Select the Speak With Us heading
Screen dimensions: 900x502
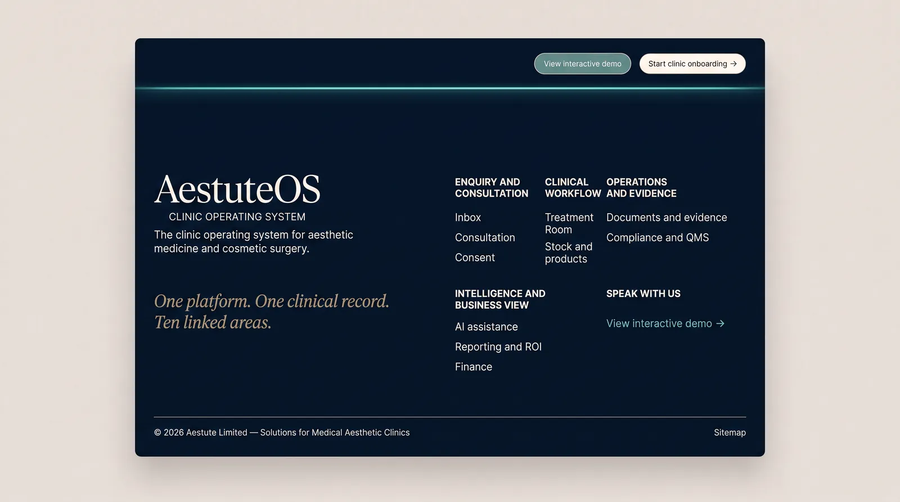[643, 293]
